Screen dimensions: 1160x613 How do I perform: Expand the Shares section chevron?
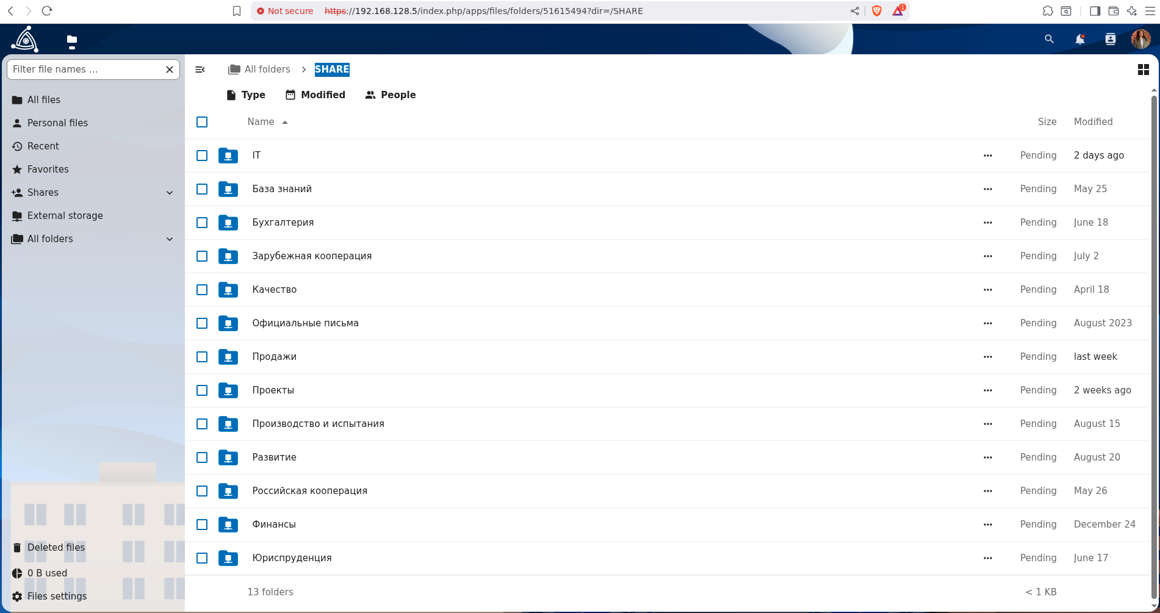coord(170,193)
